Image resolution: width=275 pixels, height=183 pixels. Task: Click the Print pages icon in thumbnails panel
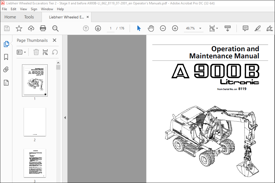click(x=45, y=52)
